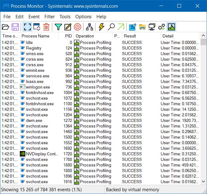The height and width of the screenshot is (194, 207).
Task: Open the Process Tree icon
Action: click(90, 27)
